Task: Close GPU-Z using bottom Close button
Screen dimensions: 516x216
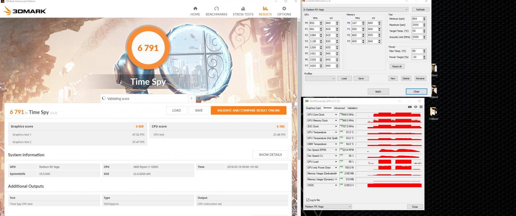Action: click(x=415, y=207)
